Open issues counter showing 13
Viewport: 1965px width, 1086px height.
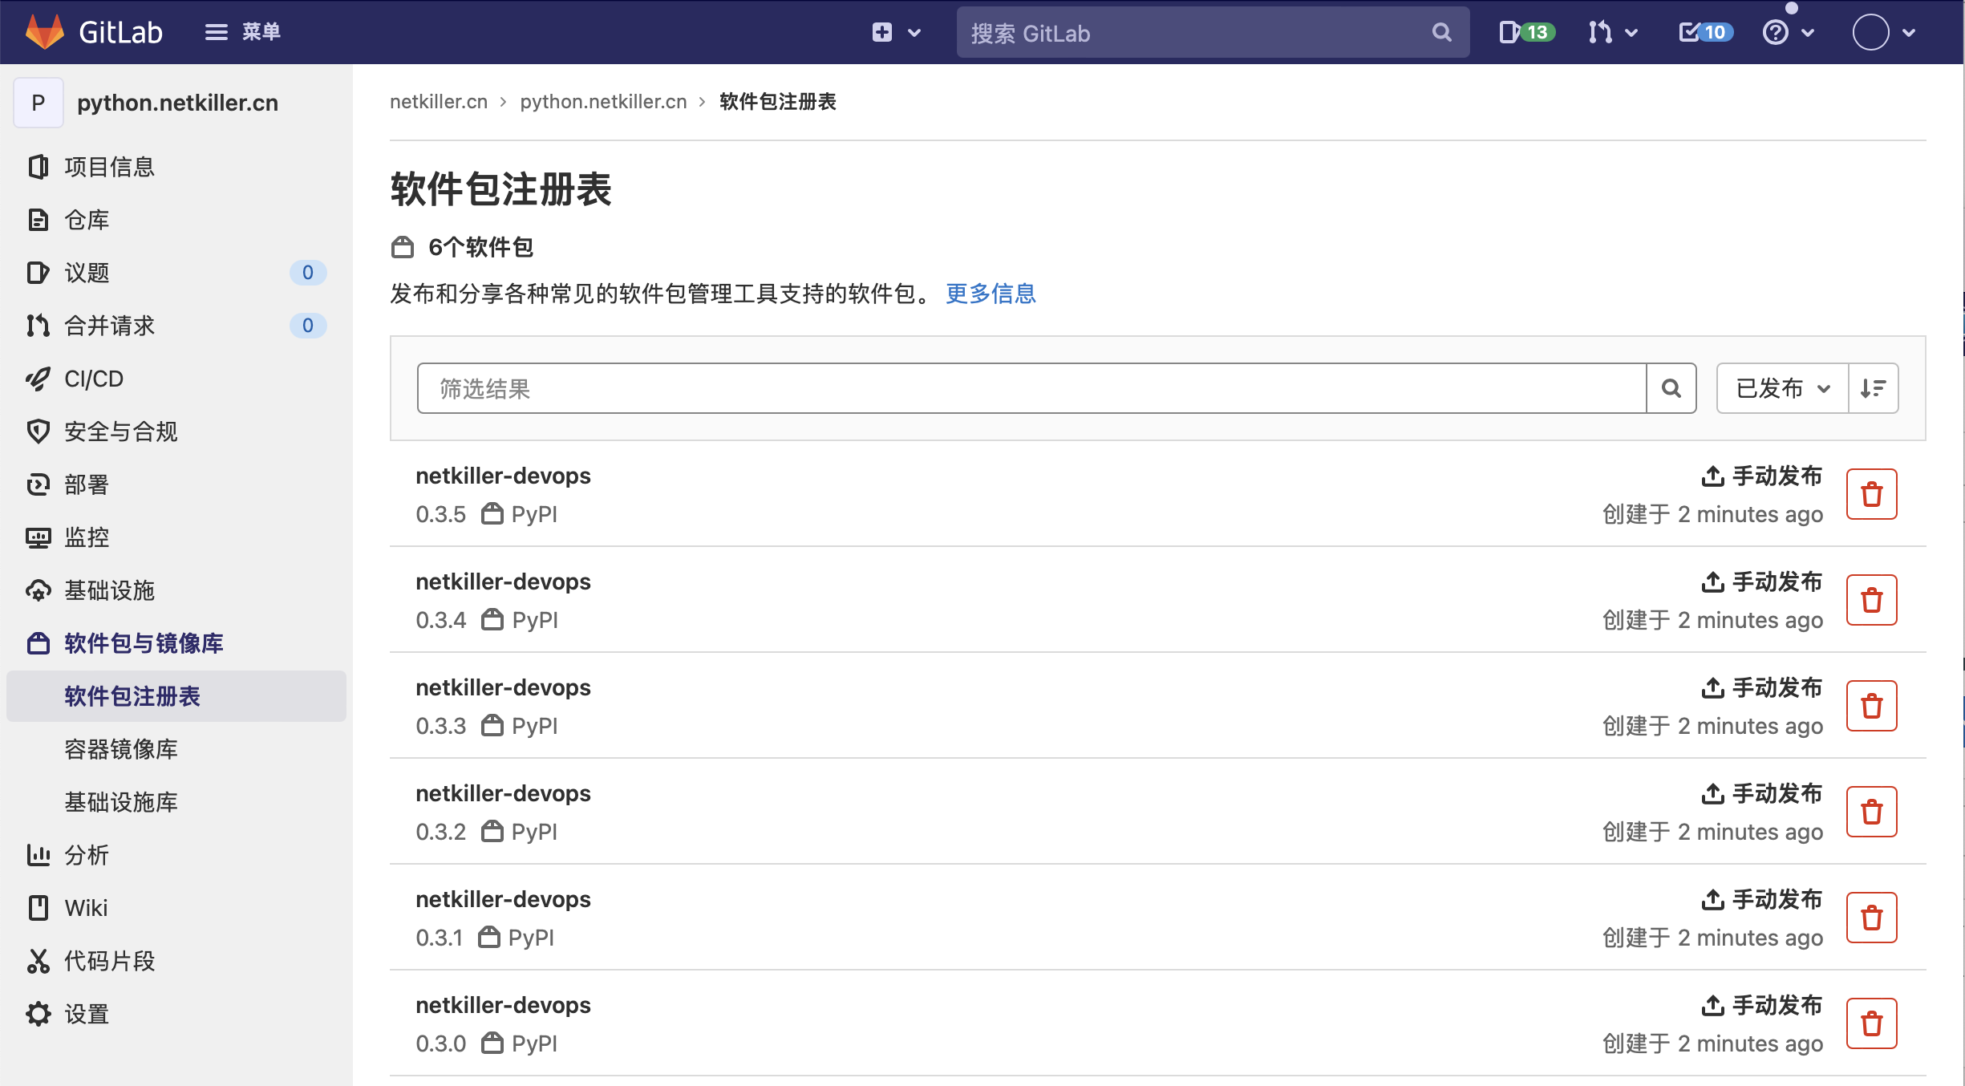coord(1526,32)
